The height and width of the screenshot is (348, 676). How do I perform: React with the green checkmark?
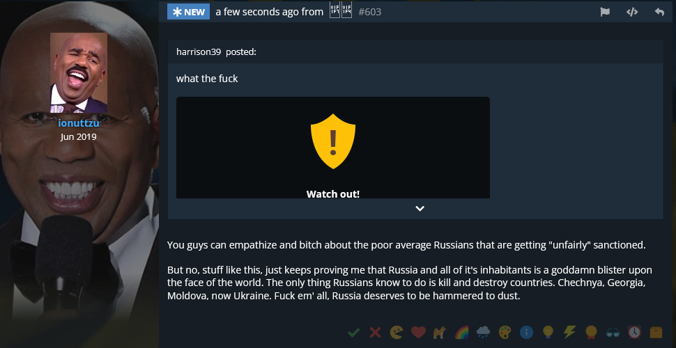point(353,332)
